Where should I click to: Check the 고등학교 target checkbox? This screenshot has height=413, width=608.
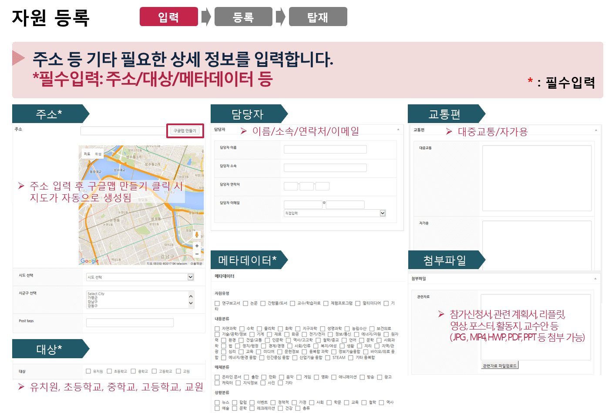[x=154, y=371]
